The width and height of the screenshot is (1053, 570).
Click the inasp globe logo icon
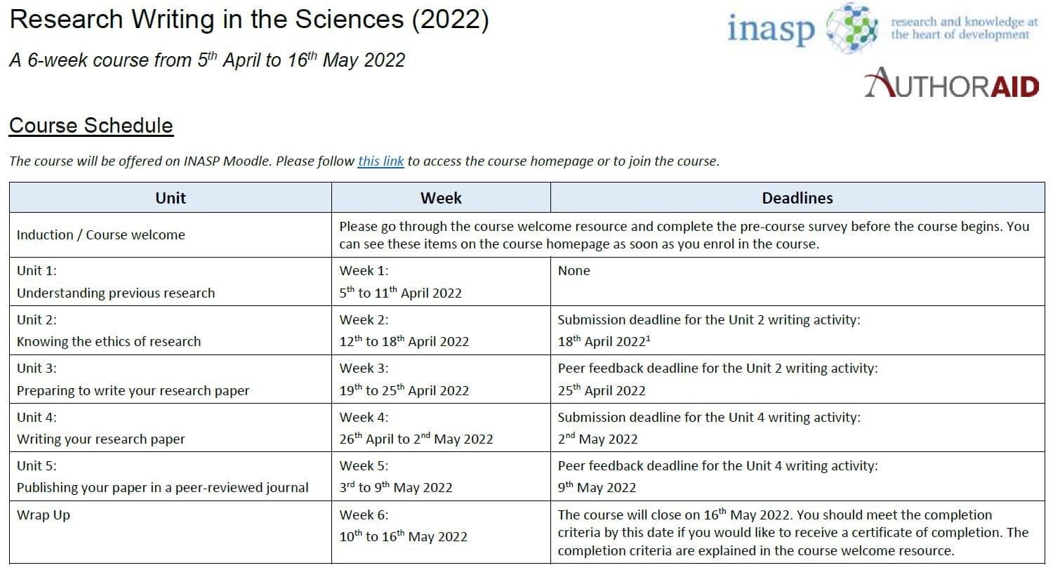pos(852,28)
